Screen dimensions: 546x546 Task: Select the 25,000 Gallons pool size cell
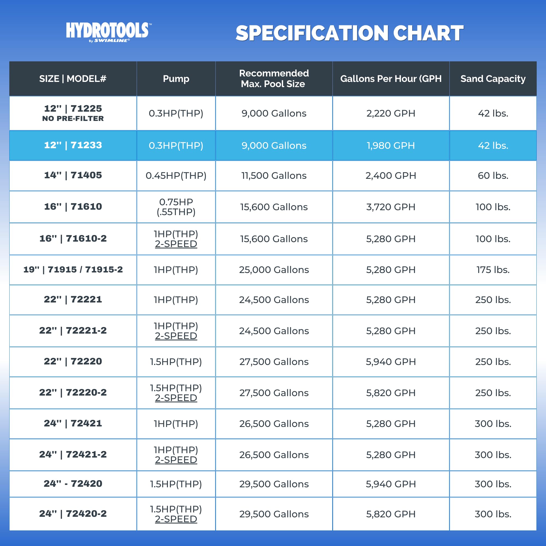coord(274,270)
